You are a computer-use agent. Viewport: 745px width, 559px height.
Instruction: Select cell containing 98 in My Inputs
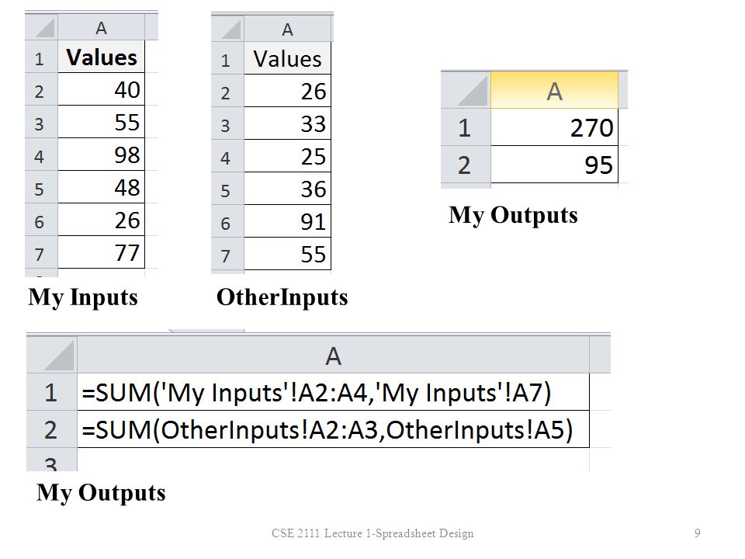click(x=101, y=155)
